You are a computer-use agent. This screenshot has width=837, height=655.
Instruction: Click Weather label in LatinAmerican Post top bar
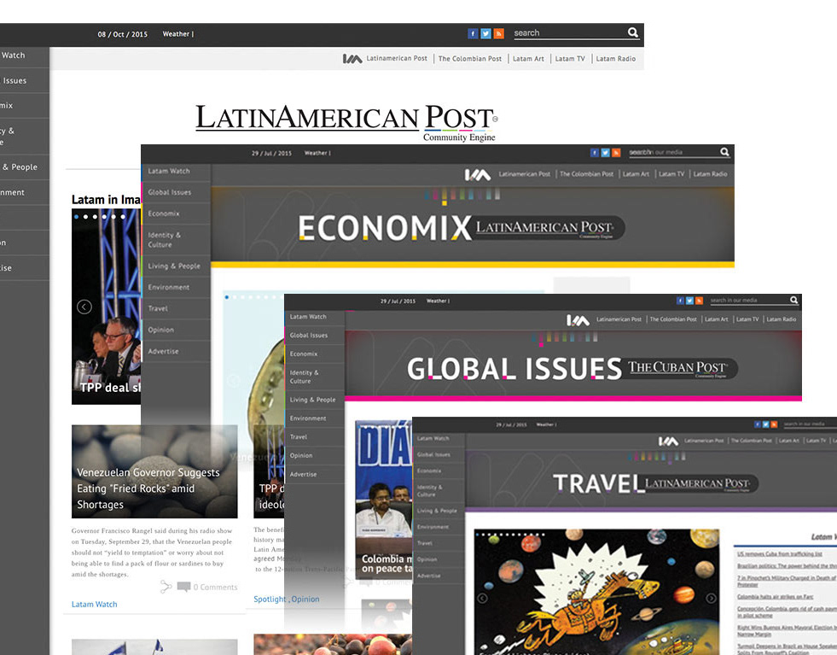[x=177, y=34]
